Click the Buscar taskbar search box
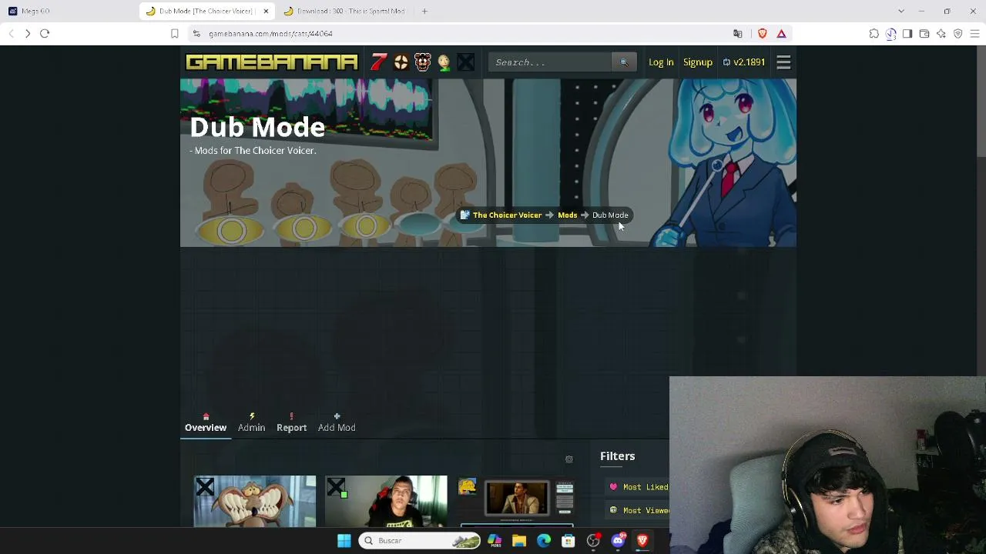The height and width of the screenshot is (554, 986). click(419, 541)
